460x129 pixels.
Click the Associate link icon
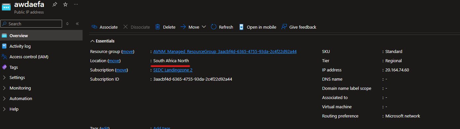point(94,27)
